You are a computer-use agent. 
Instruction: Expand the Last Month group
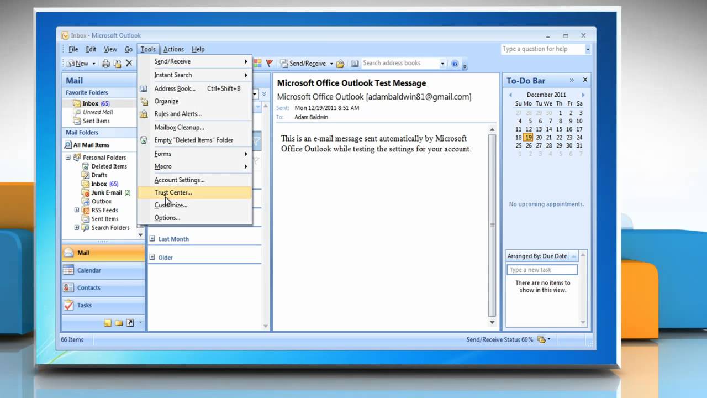[152, 239]
